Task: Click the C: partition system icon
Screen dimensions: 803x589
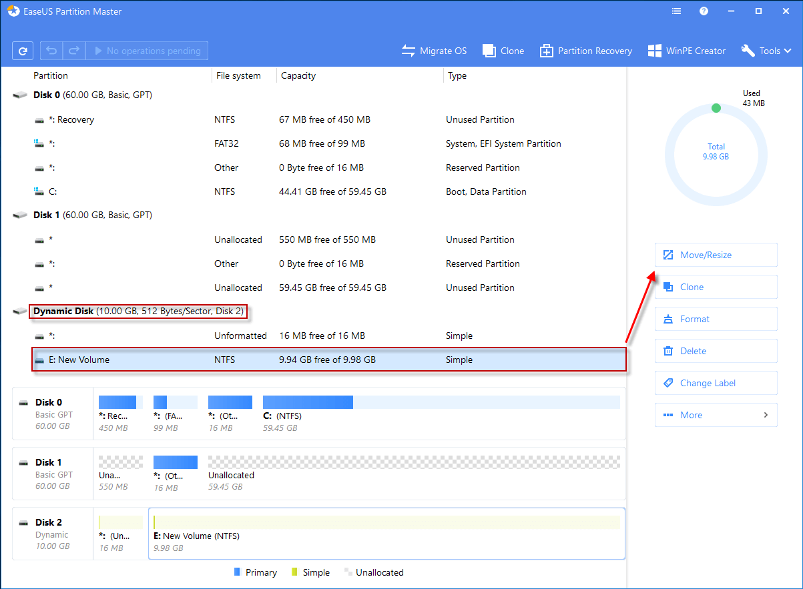Action: [39, 191]
